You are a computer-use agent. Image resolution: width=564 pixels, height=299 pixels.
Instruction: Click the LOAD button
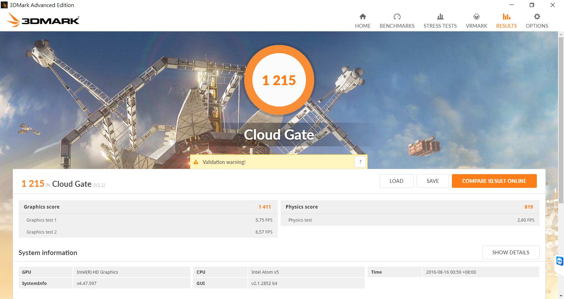point(397,181)
